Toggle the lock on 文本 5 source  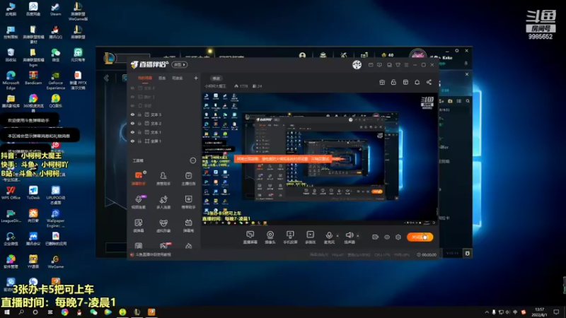139,114
